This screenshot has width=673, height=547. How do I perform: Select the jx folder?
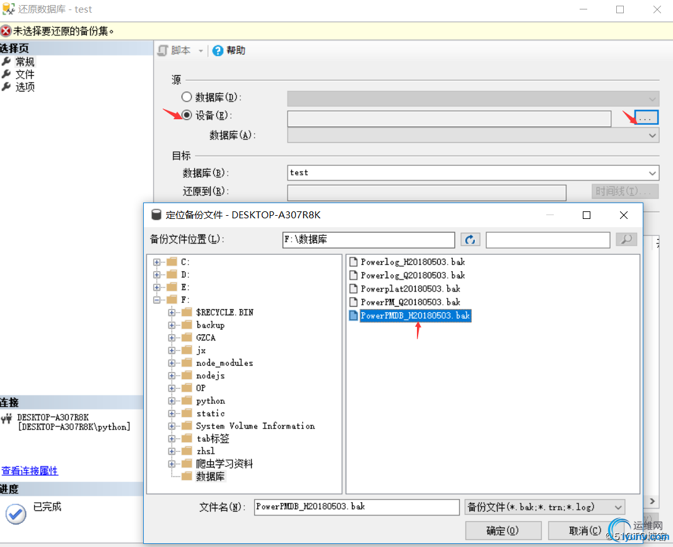point(201,350)
